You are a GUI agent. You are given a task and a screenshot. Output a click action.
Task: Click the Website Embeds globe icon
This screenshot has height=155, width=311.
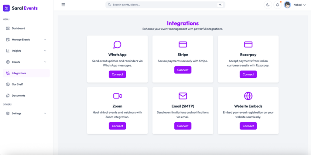coord(248,96)
